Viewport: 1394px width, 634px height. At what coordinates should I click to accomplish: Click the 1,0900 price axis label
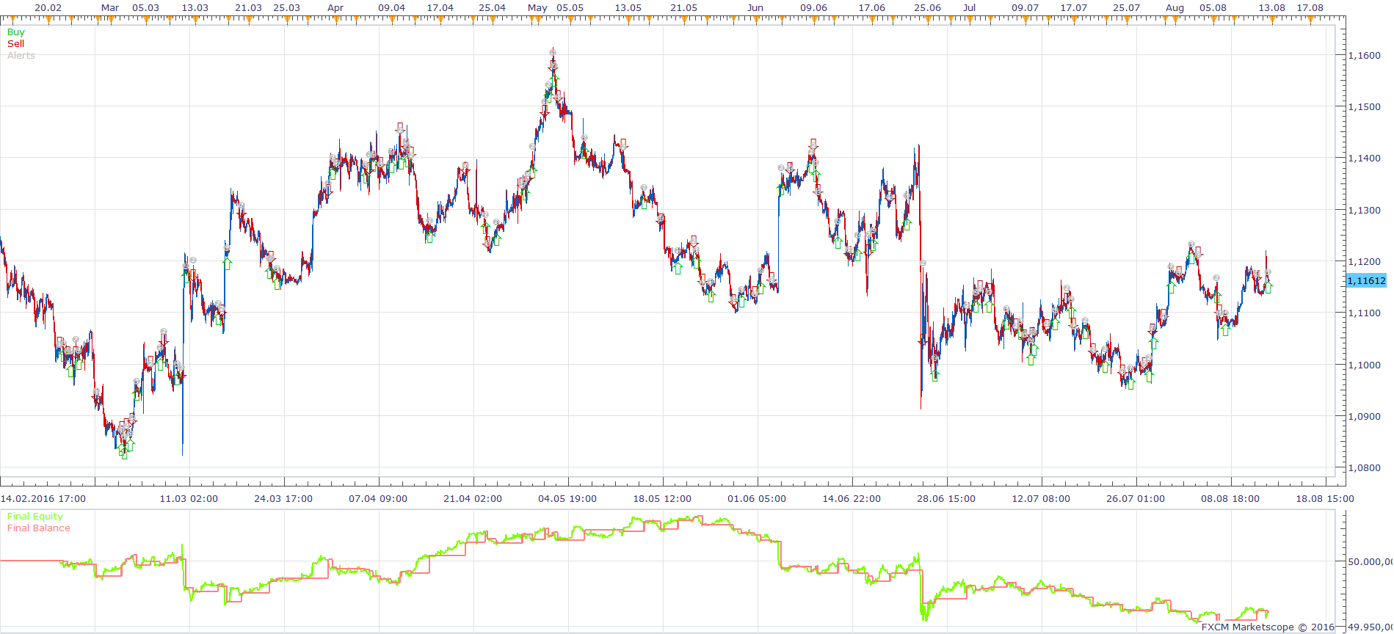1365,417
